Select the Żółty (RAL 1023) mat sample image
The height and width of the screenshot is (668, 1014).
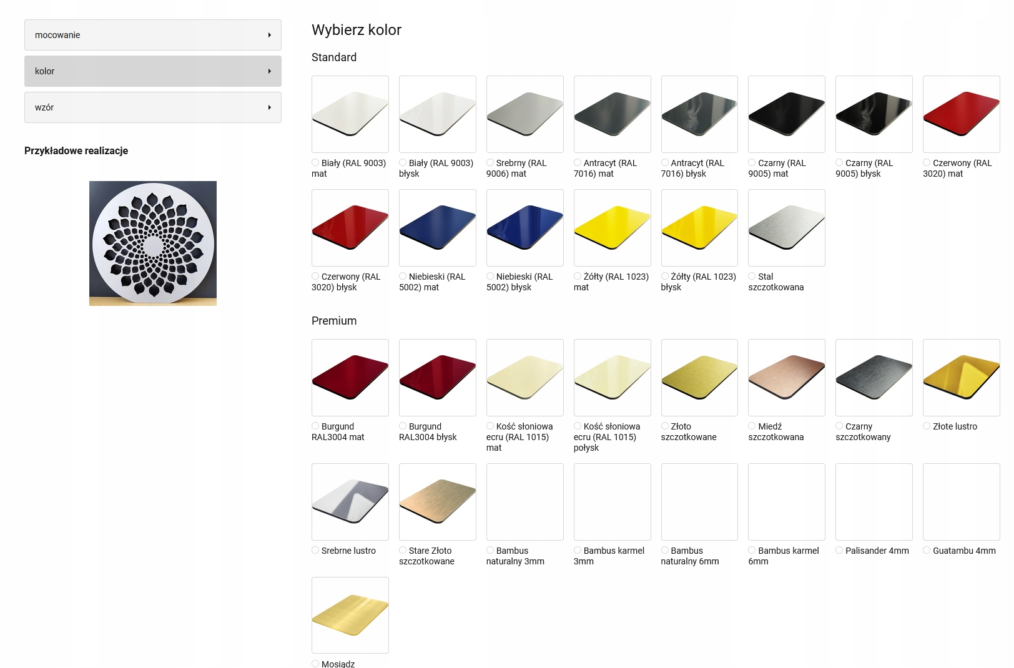[x=613, y=228]
